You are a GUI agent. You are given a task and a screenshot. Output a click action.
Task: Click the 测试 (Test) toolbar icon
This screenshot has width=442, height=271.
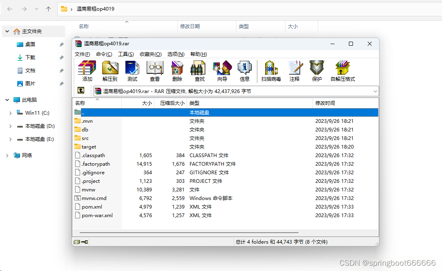[132, 68]
